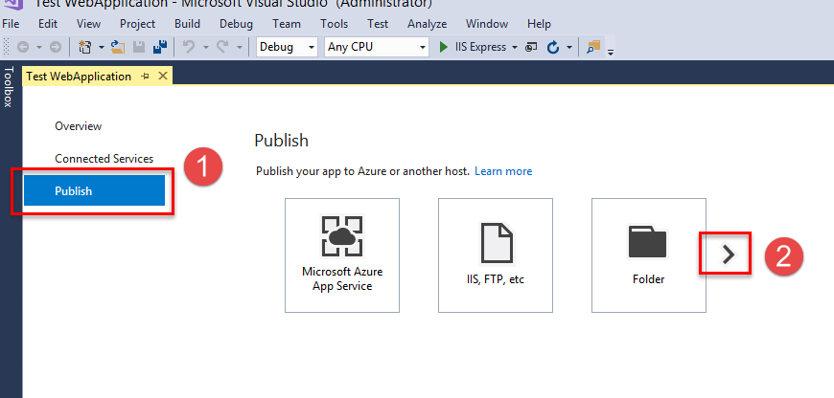Open the Analyze menu
The image size is (834, 398).
428,24
